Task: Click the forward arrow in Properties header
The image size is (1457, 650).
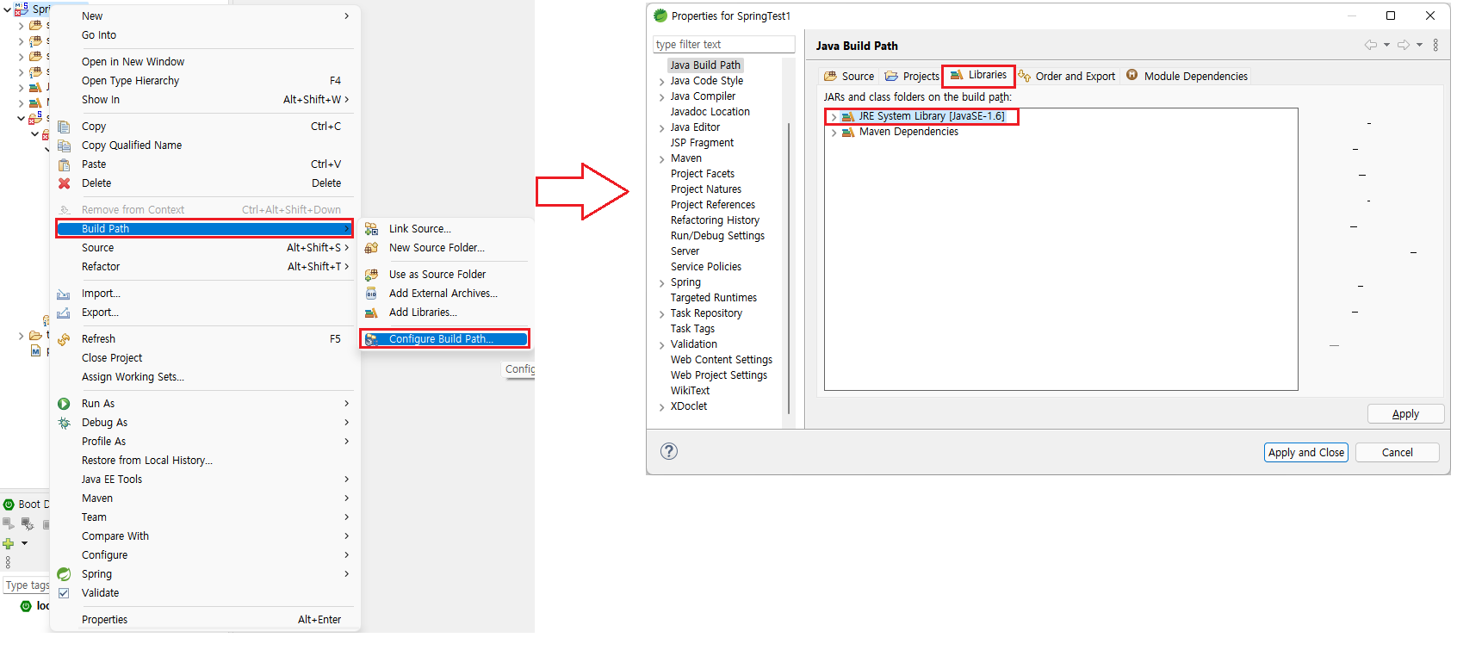Action: tap(1403, 45)
